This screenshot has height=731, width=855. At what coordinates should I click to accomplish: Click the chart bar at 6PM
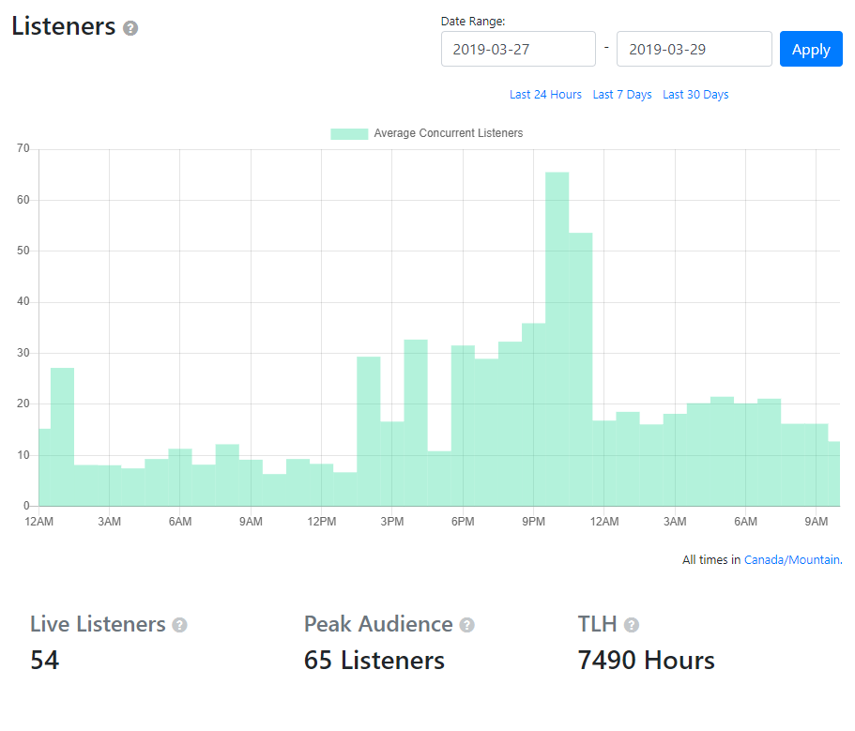463,425
